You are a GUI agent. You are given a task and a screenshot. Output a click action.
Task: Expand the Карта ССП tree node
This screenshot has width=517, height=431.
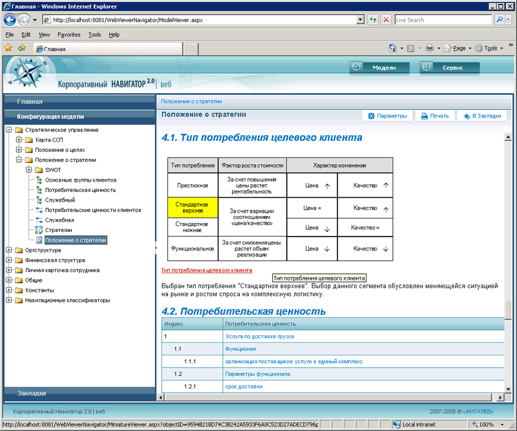19,140
